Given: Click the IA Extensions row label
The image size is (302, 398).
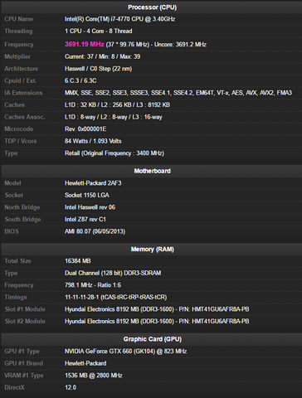Looking at the screenshot, I should (23, 93).
